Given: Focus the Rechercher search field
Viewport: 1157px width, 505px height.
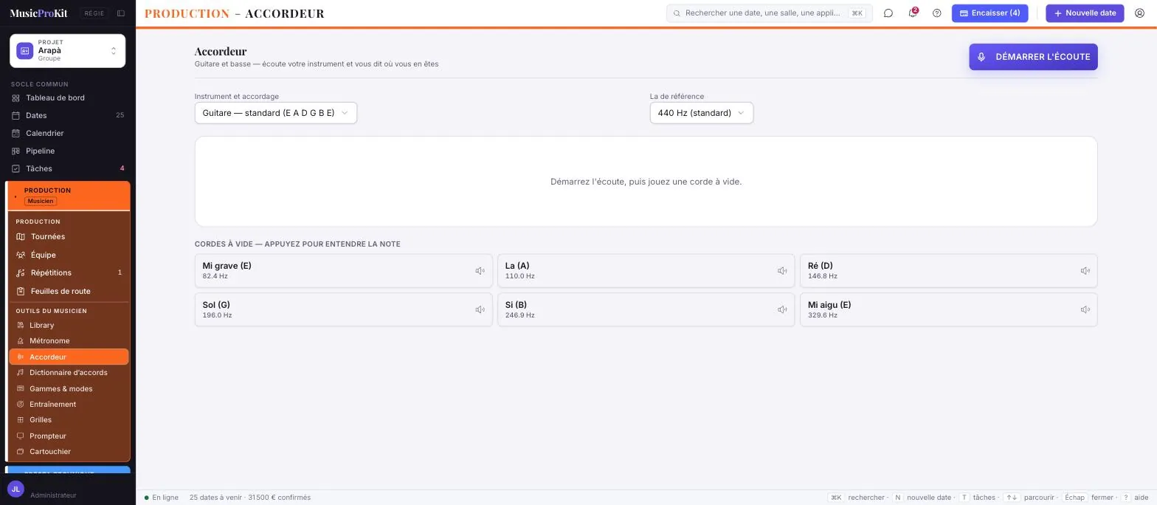Looking at the screenshot, I should pyautogui.click(x=769, y=13).
